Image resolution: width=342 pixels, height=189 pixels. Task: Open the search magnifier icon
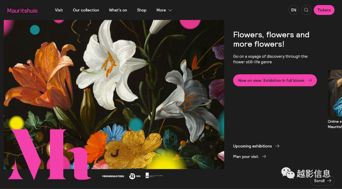point(306,10)
